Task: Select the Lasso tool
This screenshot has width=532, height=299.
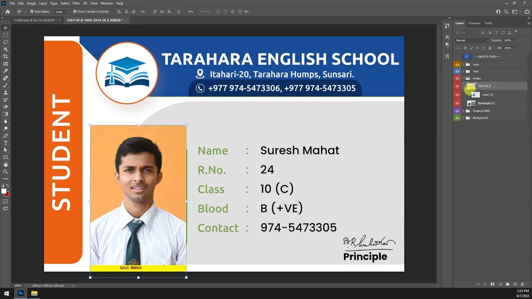Action: 5,42
